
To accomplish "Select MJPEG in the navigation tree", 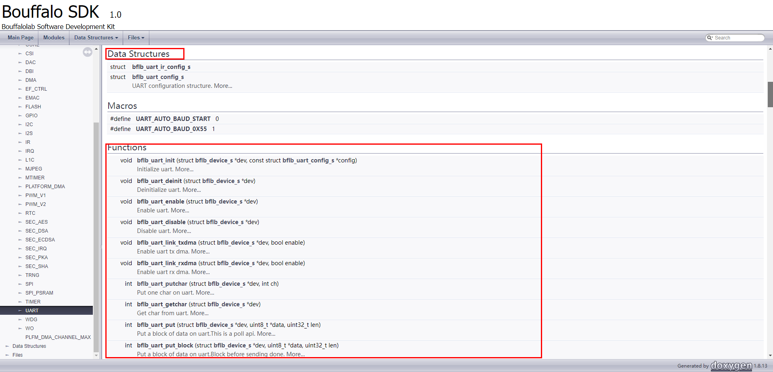I will click(x=34, y=169).
